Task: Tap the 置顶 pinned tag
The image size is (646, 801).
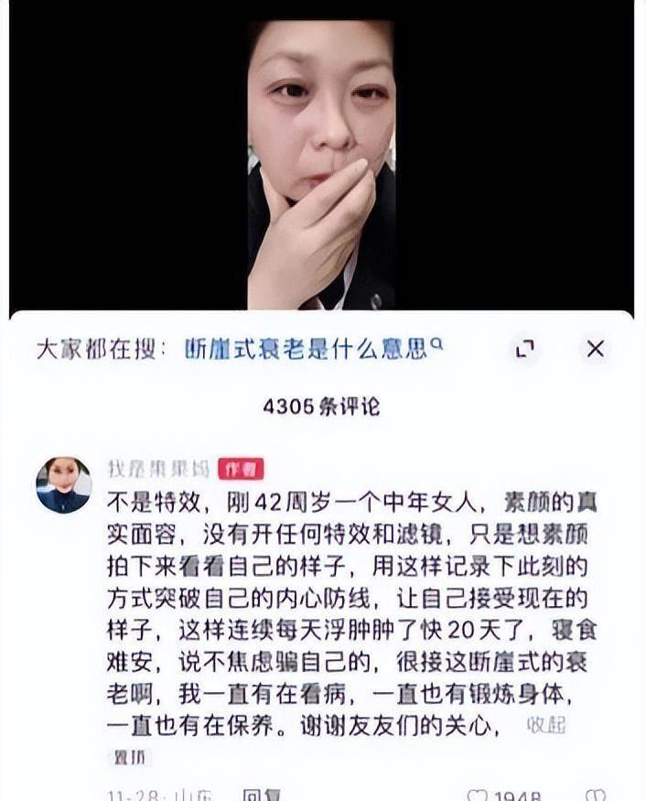Action: click(129, 757)
